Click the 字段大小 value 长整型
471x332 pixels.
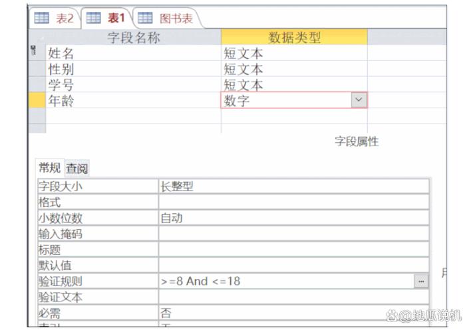pos(293,186)
